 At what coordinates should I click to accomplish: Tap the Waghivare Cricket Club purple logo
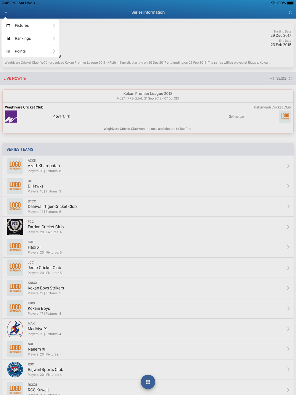(x=11, y=116)
